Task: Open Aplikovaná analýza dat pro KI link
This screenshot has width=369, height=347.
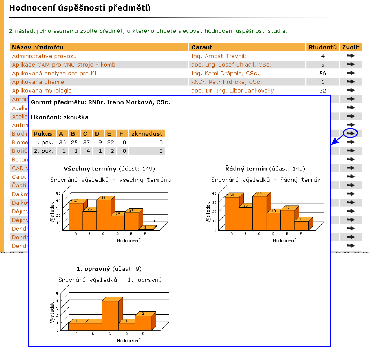Action: pyautogui.click(x=54, y=73)
